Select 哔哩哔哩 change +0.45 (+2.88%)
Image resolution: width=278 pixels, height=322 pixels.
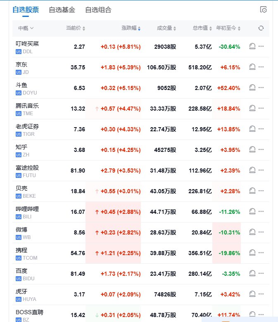click(121, 212)
